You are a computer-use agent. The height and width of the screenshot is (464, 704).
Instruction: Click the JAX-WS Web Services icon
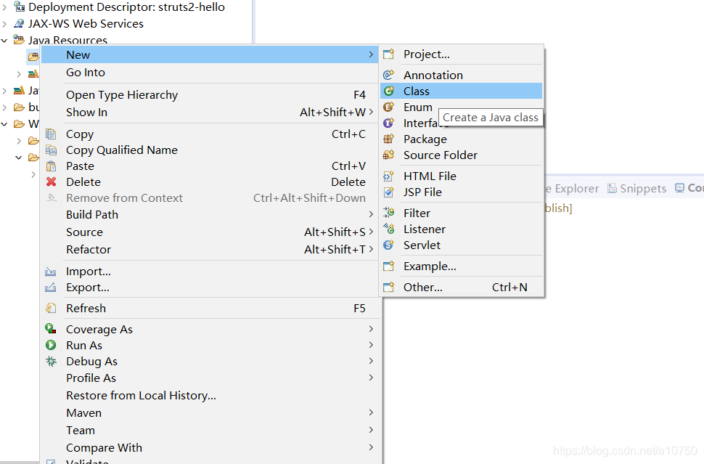pyautogui.click(x=19, y=23)
